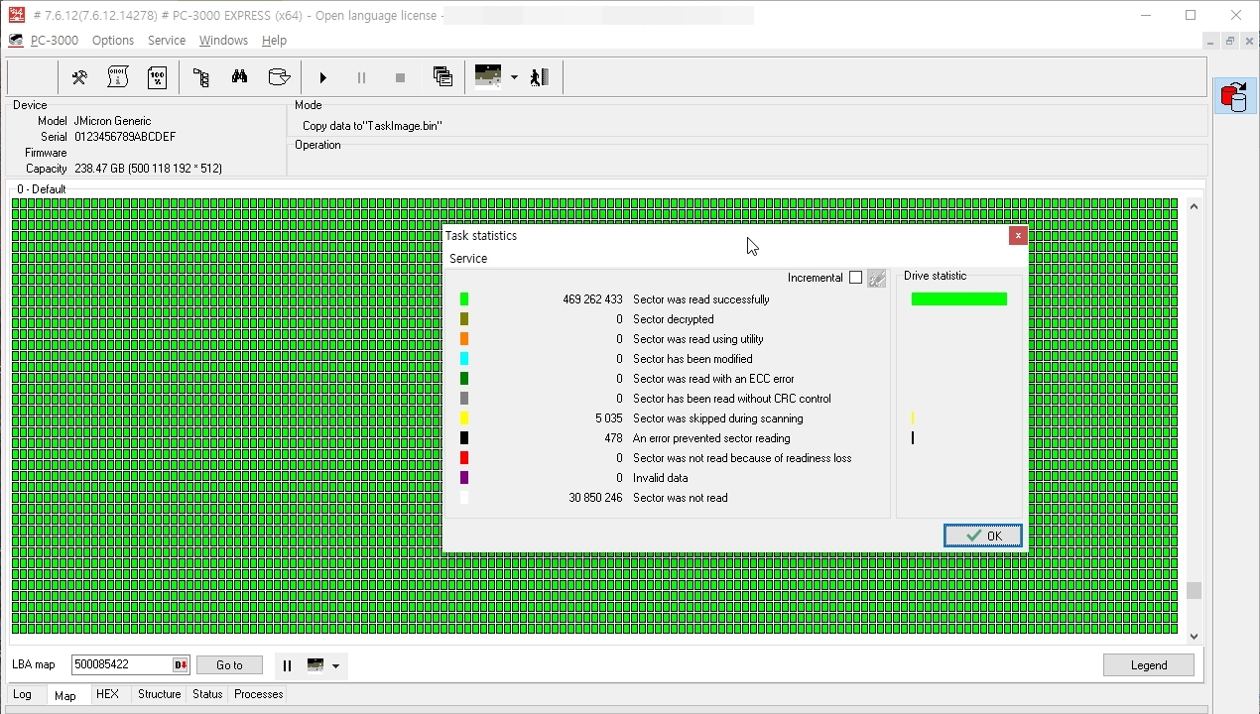This screenshot has width=1260, height=714.
Task: Switch to the Map tab
Action: point(65,695)
